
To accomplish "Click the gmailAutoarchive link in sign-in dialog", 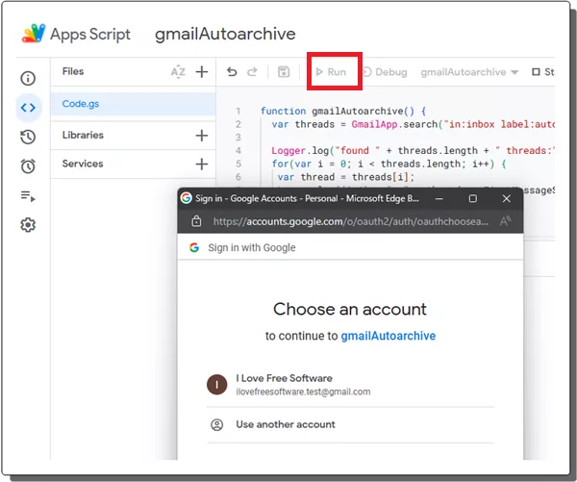I will (388, 336).
